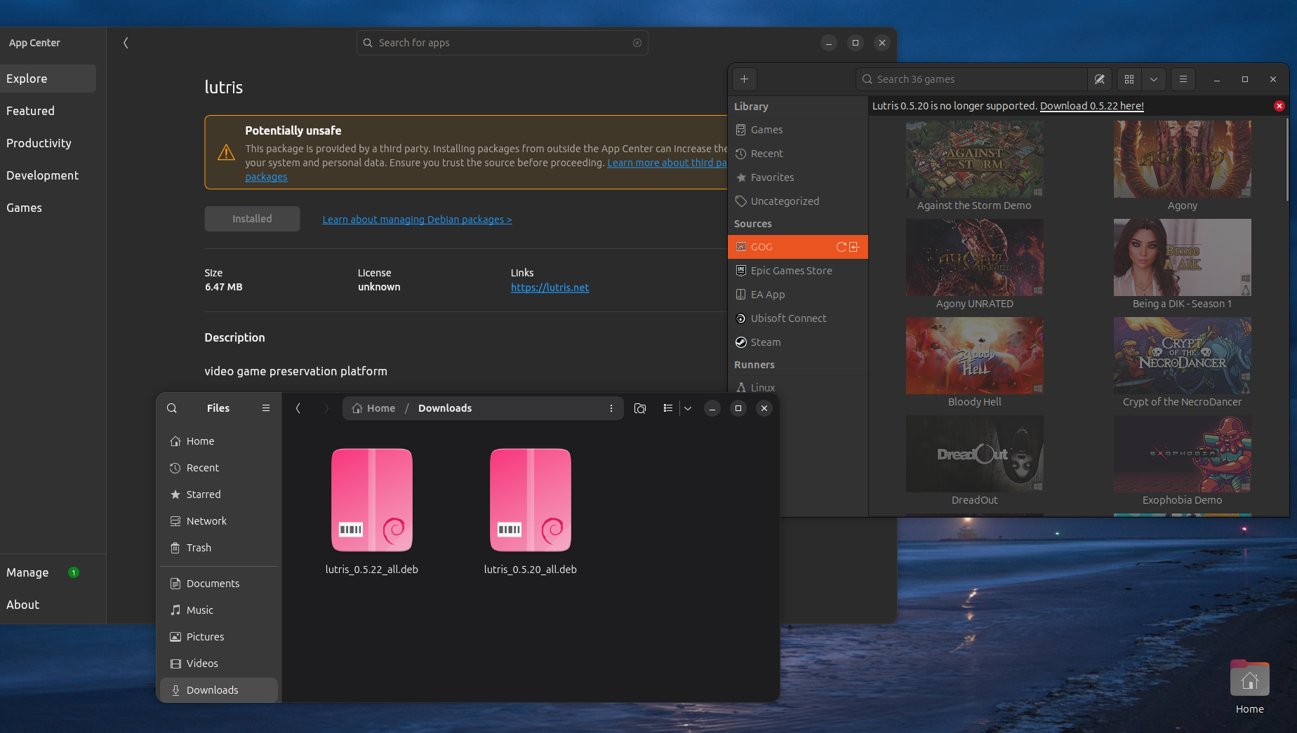Viewport: 1297px width, 733px height.
Task: Open Starred in the Files sidebar
Action: 219,495
